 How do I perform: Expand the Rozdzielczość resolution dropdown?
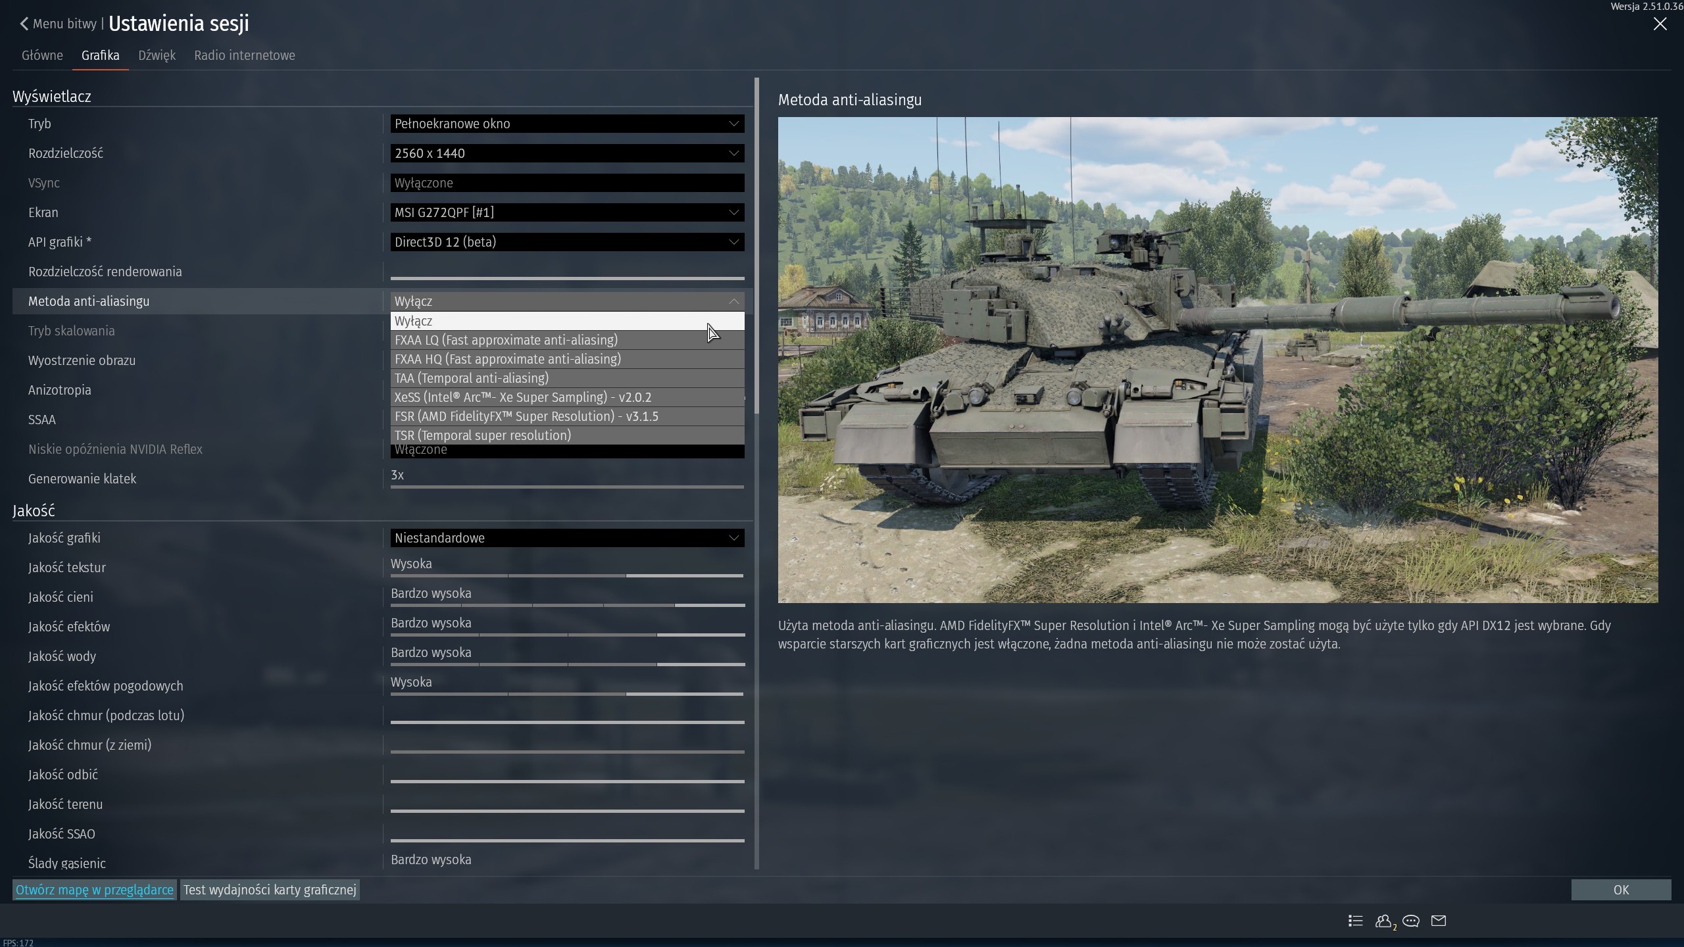click(x=567, y=153)
